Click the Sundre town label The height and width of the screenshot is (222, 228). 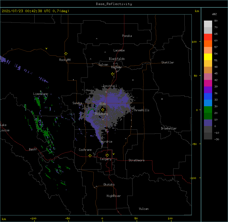[77, 103]
